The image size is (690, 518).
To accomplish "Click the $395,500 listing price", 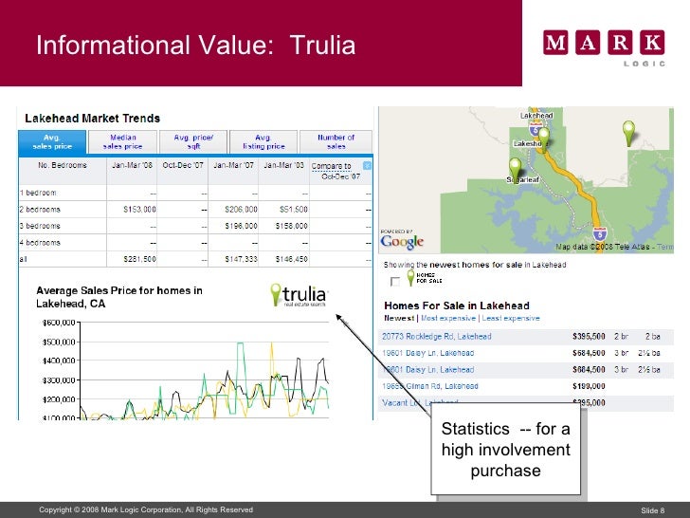I will pos(589,337).
